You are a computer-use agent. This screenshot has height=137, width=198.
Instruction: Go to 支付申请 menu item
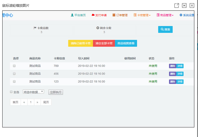(x=99, y=15)
